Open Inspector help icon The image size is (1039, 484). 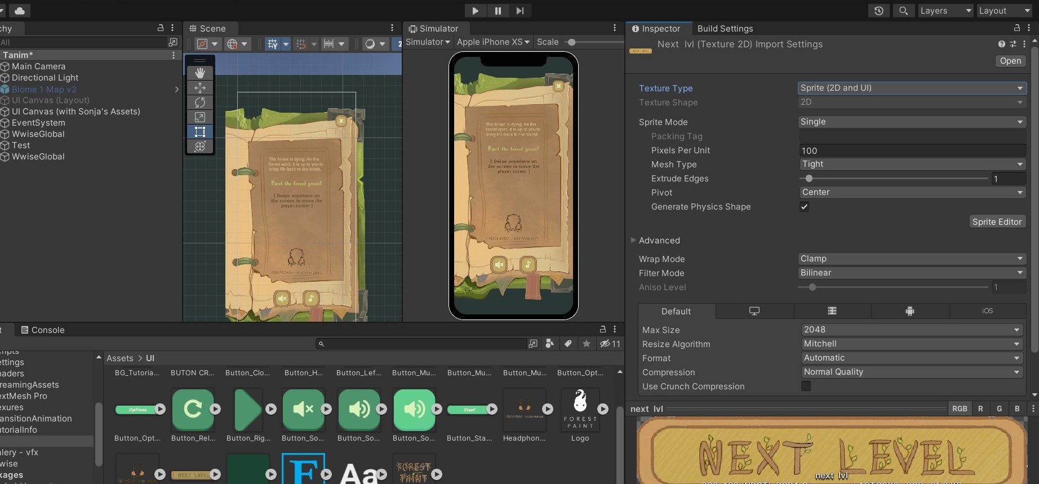point(1001,44)
